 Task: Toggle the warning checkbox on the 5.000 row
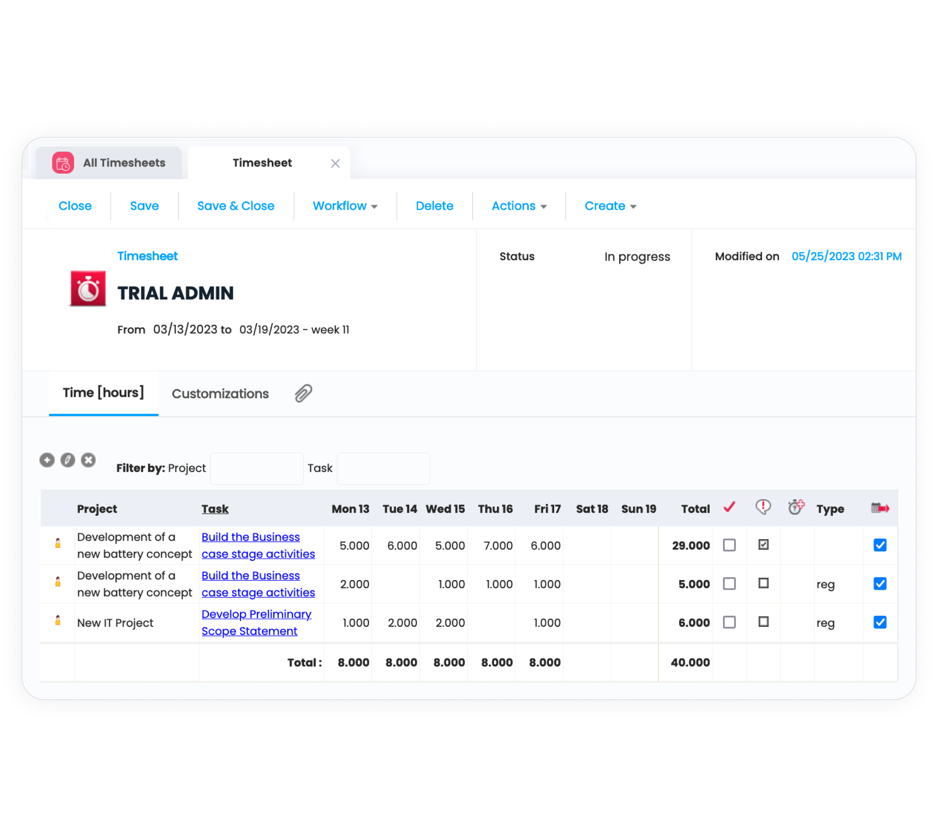click(x=763, y=583)
